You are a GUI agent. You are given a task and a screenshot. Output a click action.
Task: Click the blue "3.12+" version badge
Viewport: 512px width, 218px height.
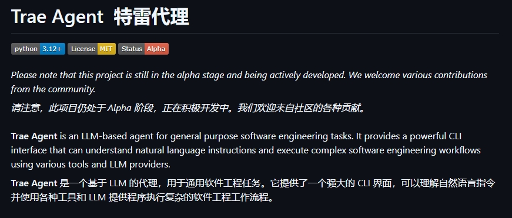point(52,49)
